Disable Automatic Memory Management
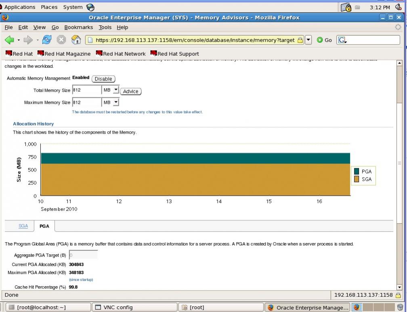Image resolution: width=407 pixels, height=312 pixels. [103, 79]
